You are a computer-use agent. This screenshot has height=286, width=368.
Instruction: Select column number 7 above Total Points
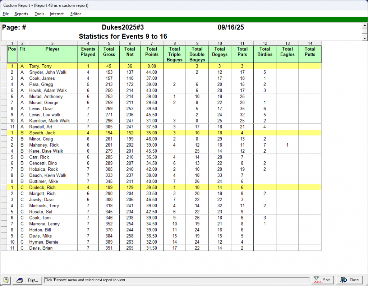[152, 43]
